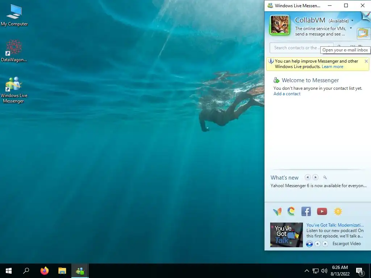The height and width of the screenshot is (278, 371).
Task: Open the Windows Start button
Action: pos(9,271)
